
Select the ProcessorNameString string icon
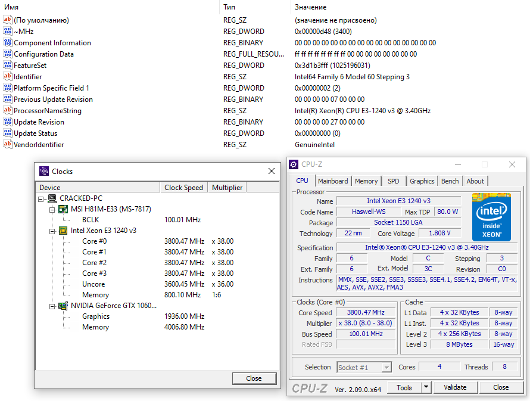pos(7,110)
